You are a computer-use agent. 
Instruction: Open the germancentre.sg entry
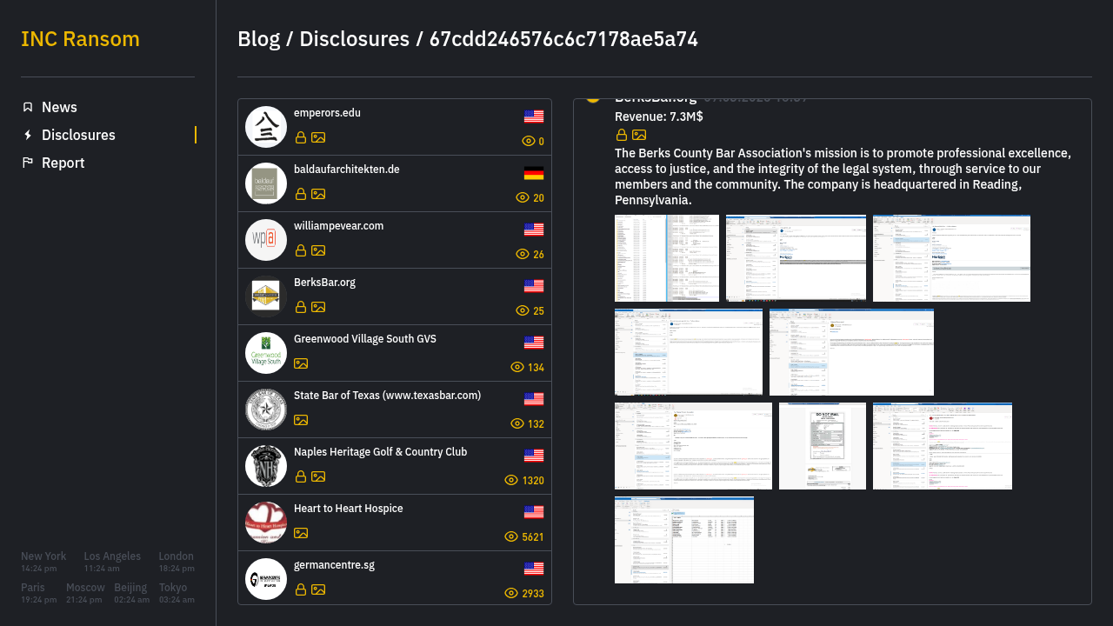point(395,579)
